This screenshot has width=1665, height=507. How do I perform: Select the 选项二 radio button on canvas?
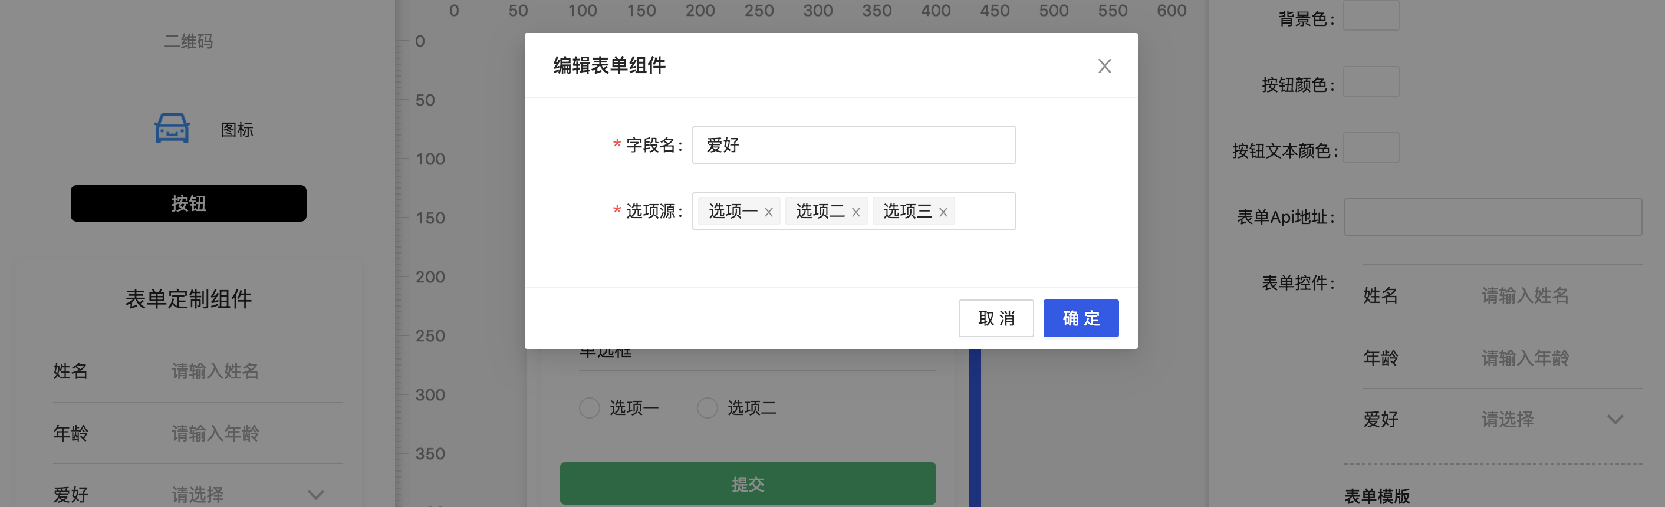[707, 408]
